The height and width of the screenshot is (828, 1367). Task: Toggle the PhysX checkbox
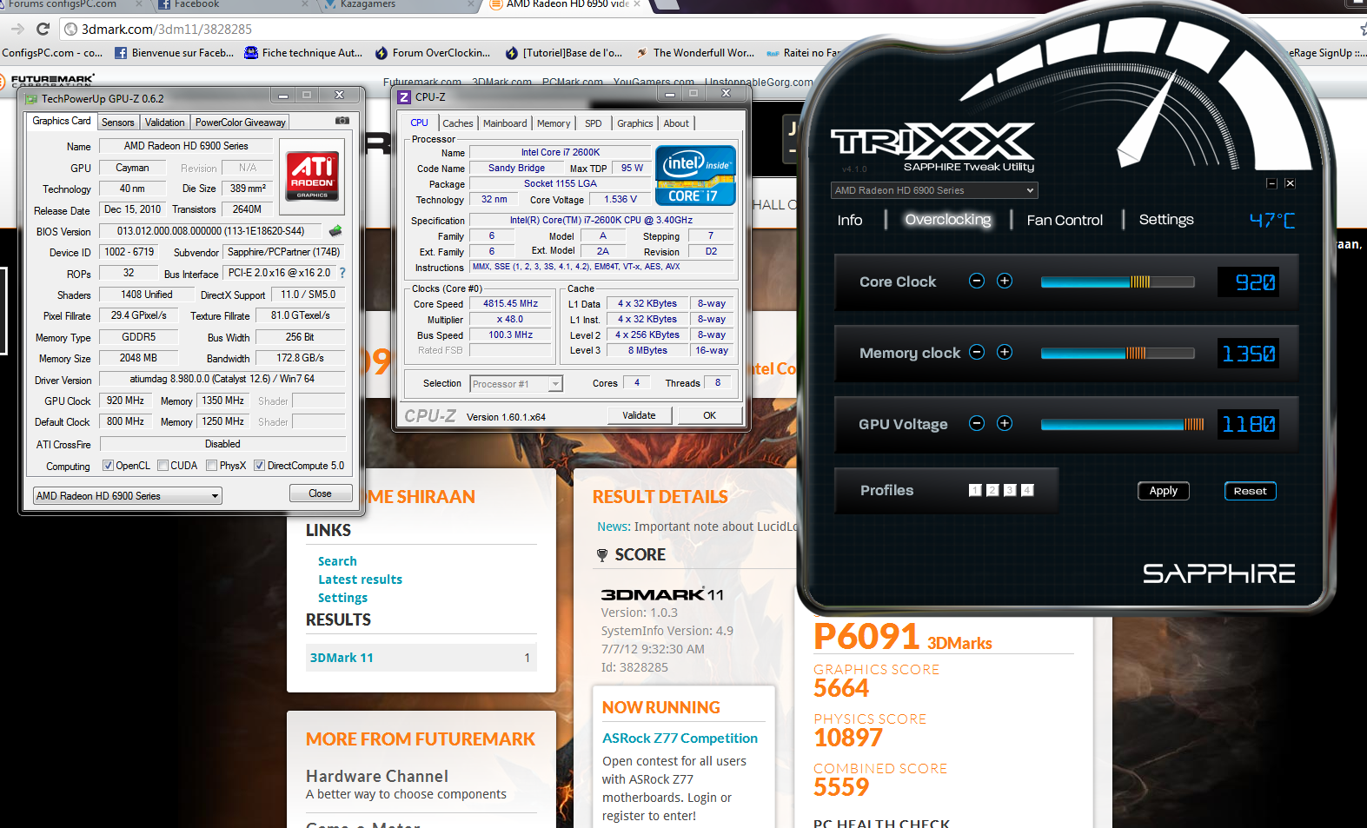click(212, 466)
